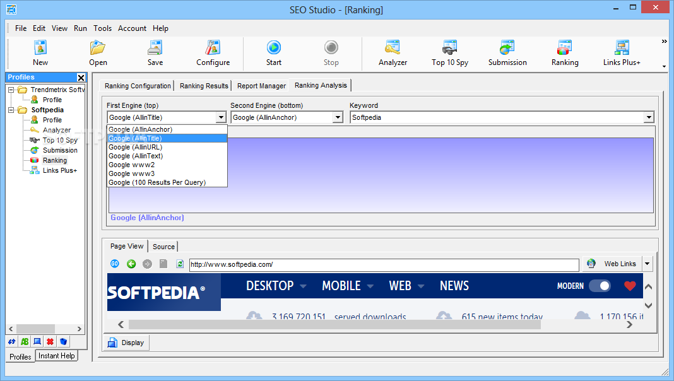
Task: Toggle the MODERN switch on the Softpedia page
Action: 600,286
